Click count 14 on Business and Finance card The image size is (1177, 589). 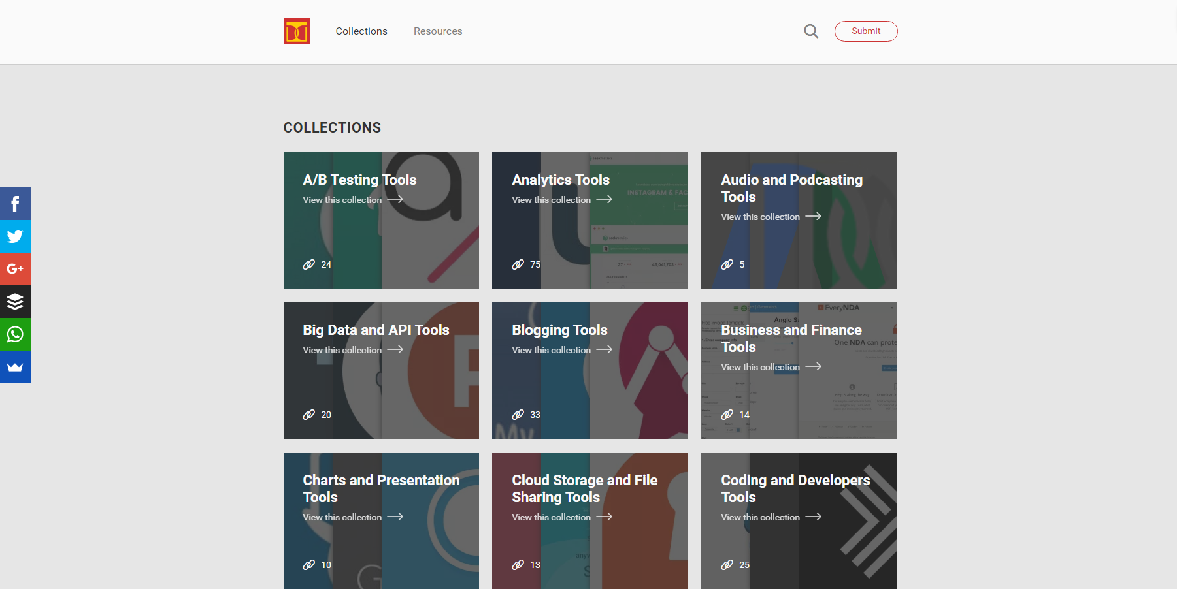[744, 415]
